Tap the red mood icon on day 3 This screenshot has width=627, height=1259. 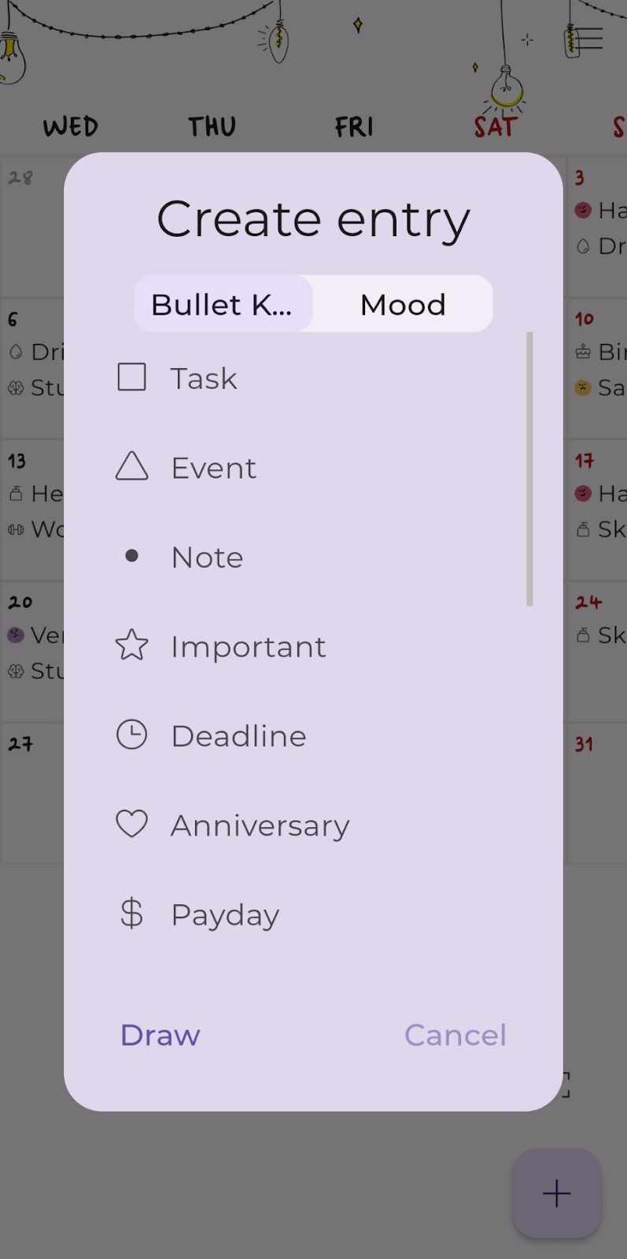(x=583, y=210)
